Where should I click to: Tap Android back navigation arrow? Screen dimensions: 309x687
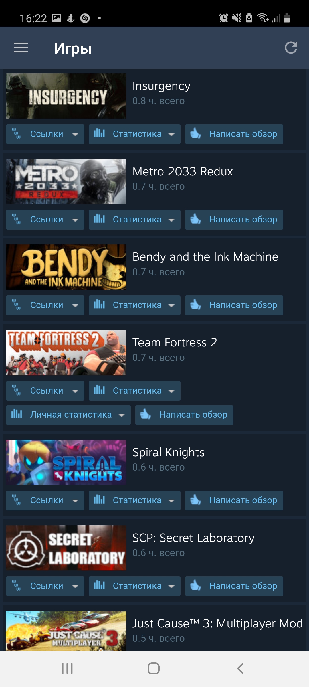[x=240, y=669]
